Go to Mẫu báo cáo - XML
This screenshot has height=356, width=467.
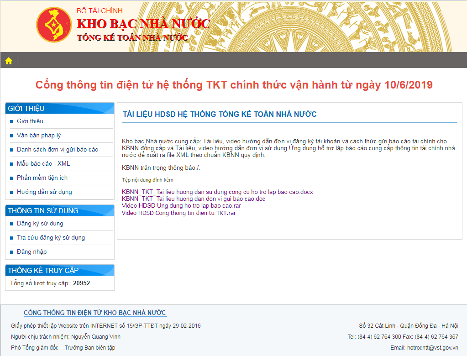pyautogui.click(x=43, y=164)
